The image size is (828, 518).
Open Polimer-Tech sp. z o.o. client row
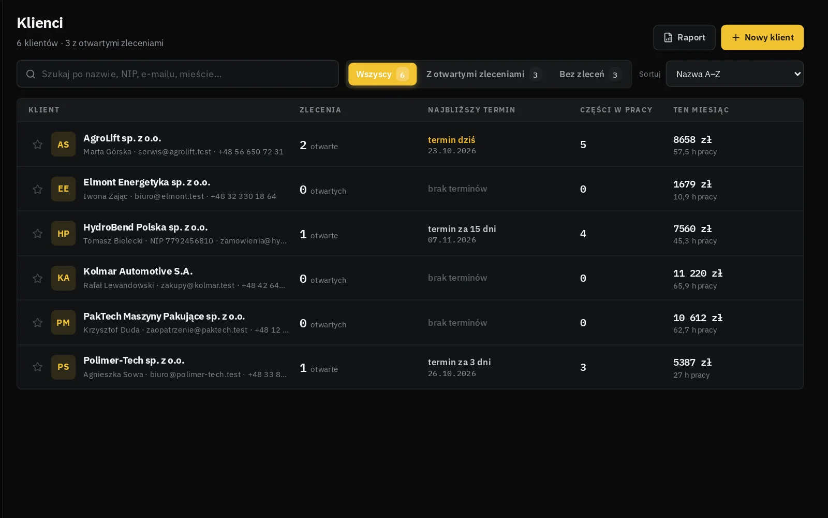coord(410,367)
